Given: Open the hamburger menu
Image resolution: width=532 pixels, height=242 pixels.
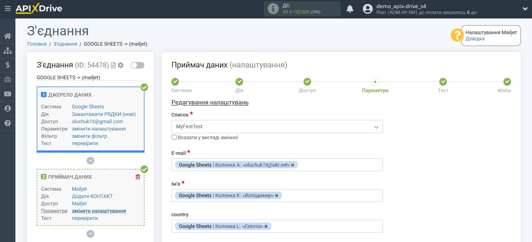Looking at the screenshot, I should [8, 9].
